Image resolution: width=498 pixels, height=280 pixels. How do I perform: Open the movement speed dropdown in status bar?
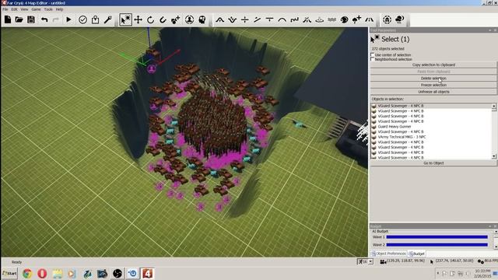[370, 261]
